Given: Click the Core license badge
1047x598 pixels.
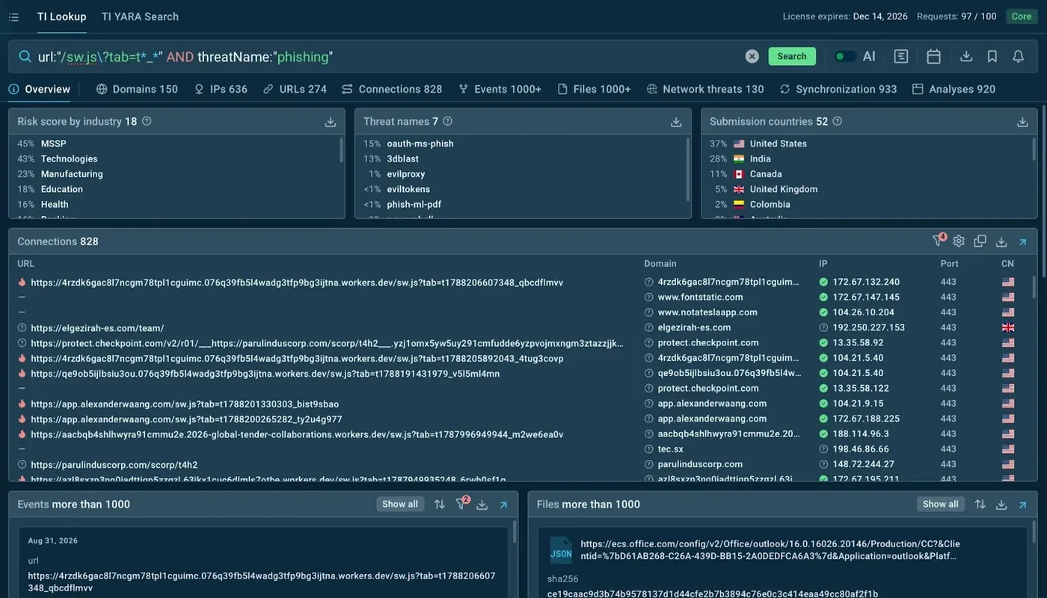Looking at the screenshot, I should pyautogui.click(x=1022, y=16).
